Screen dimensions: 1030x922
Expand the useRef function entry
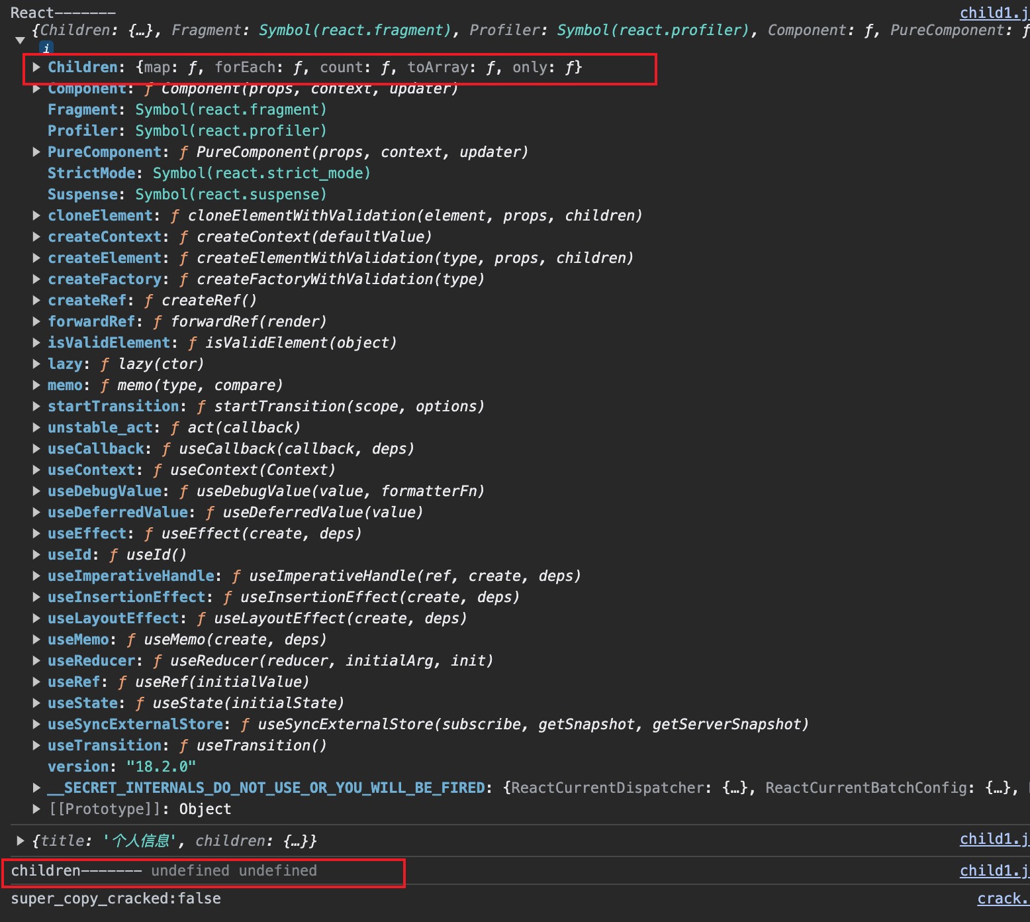tap(37, 682)
